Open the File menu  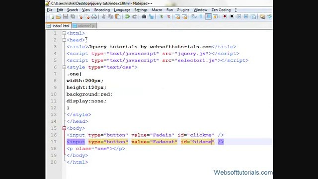(50, 10)
